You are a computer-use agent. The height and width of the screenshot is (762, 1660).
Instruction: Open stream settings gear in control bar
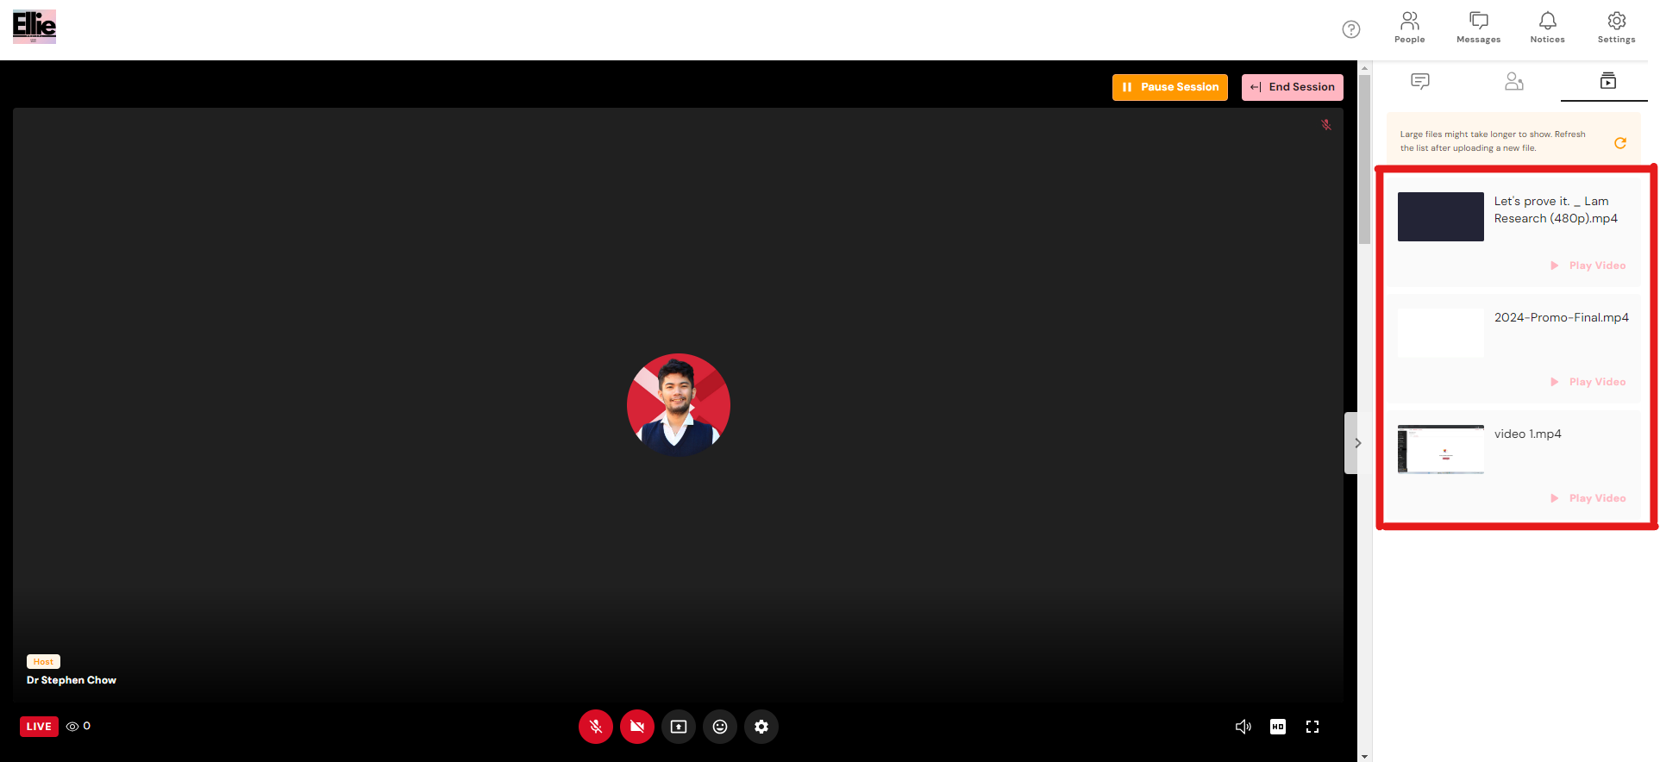[761, 727]
